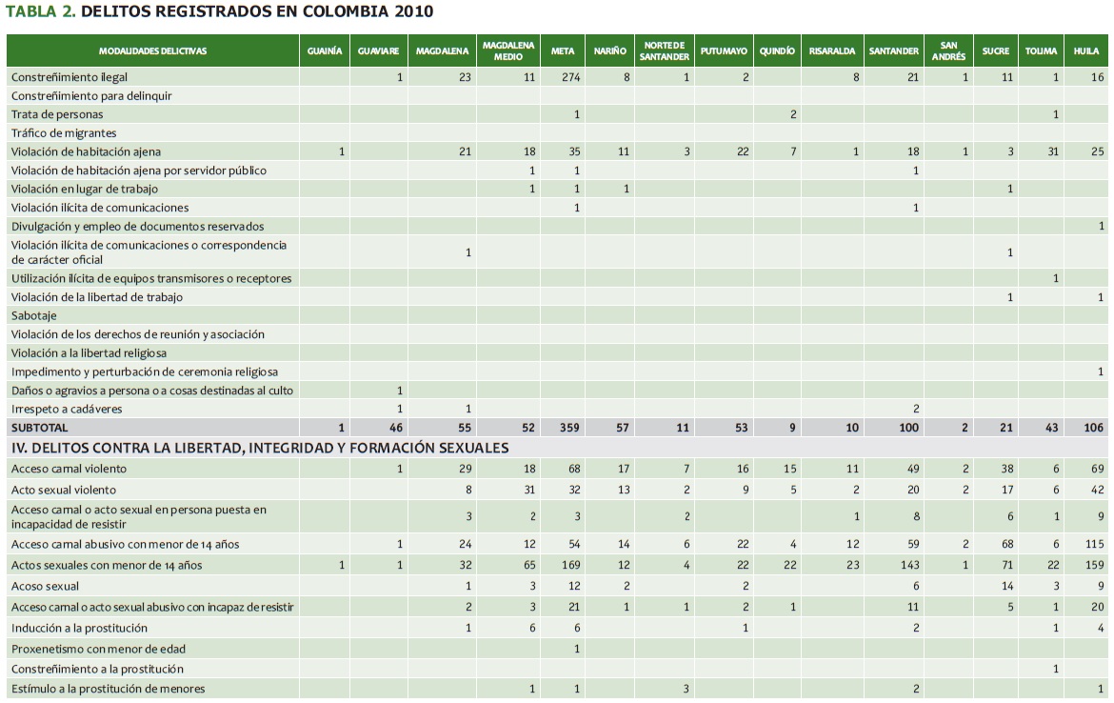
Task: Click the Meta subtotal value 359
Action: pyautogui.click(x=567, y=429)
